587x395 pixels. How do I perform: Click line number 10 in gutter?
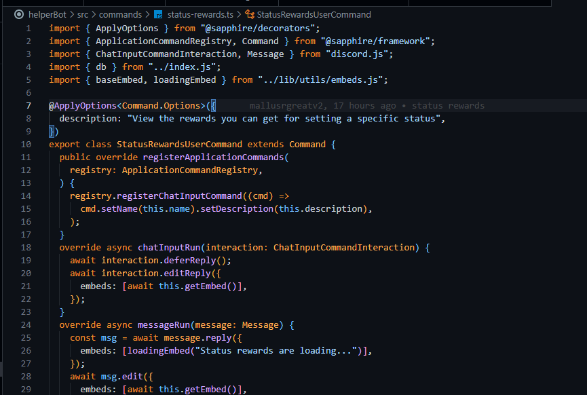(26, 144)
